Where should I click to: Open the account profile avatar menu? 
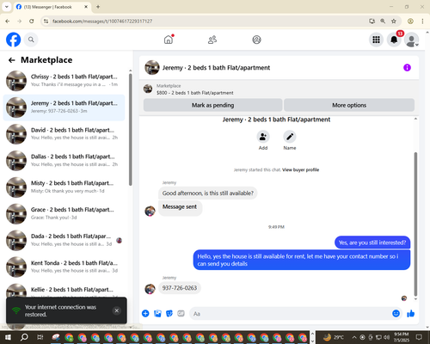click(412, 40)
